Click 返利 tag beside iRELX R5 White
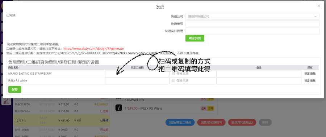This screenshot has width=326, height=137. click(203, 108)
